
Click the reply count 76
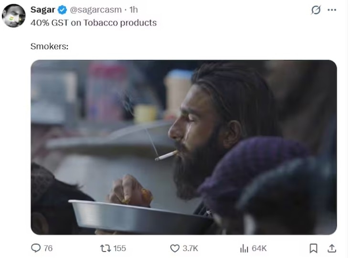coord(48,248)
